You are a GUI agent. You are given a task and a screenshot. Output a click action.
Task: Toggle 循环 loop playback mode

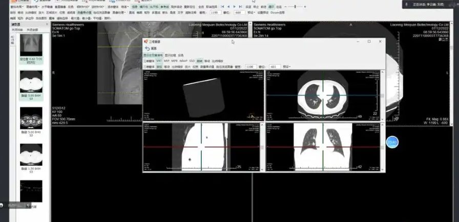point(272,7)
